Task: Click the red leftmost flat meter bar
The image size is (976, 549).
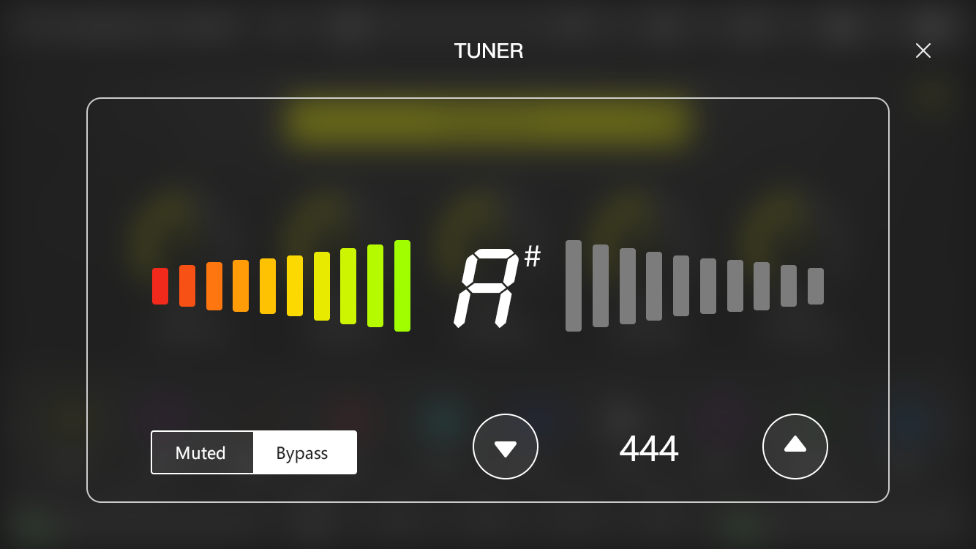Action: tap(160, 286)
